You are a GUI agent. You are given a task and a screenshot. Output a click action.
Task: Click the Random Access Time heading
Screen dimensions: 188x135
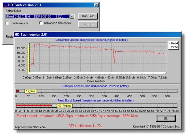pos(96,86)
